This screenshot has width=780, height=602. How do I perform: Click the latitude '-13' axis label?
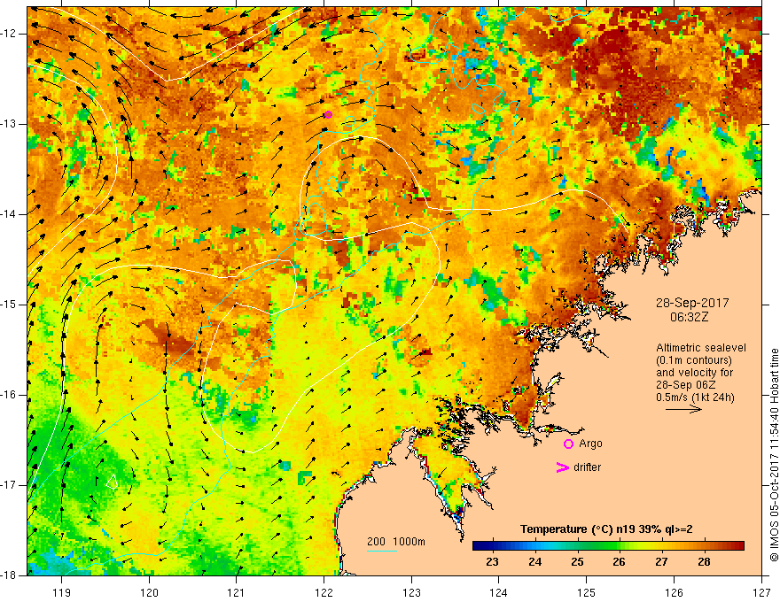pyautogui.click(x=10, y=124)
